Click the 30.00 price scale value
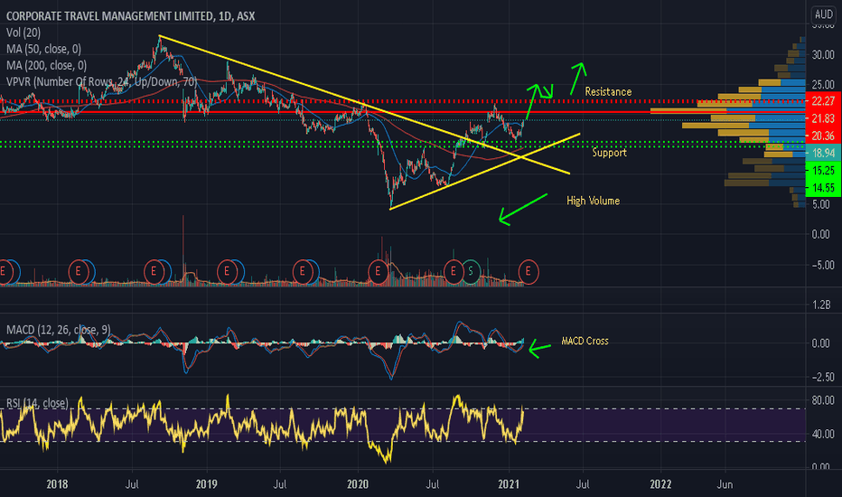Viewport: 842px width, 497px height. click(x=823, y=55)
